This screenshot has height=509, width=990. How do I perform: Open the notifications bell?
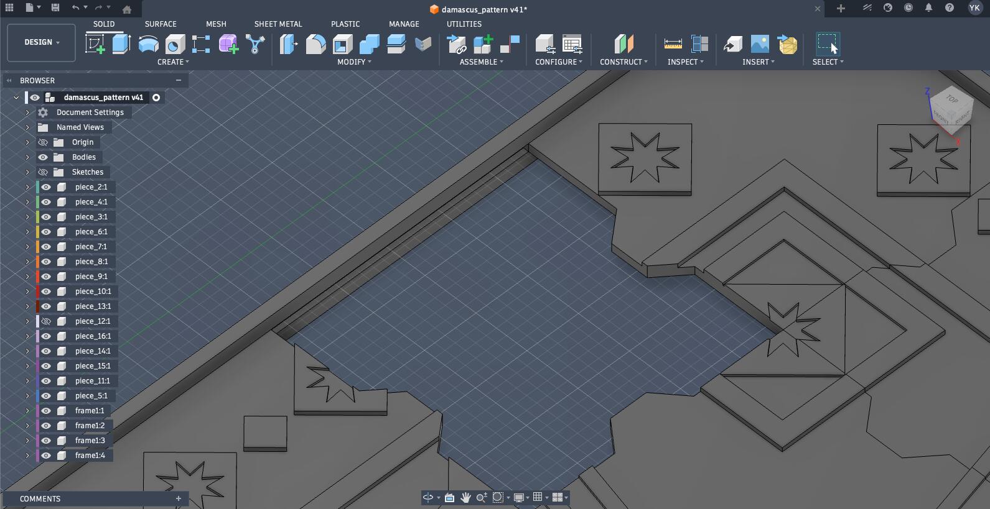[x=928, y=8]
